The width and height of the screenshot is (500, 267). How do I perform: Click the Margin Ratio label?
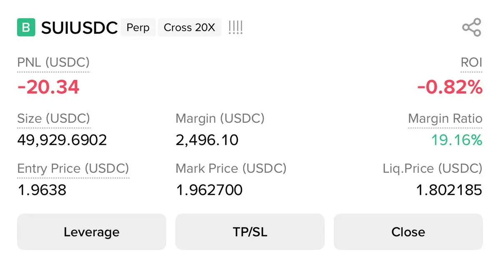click(445, 118)
